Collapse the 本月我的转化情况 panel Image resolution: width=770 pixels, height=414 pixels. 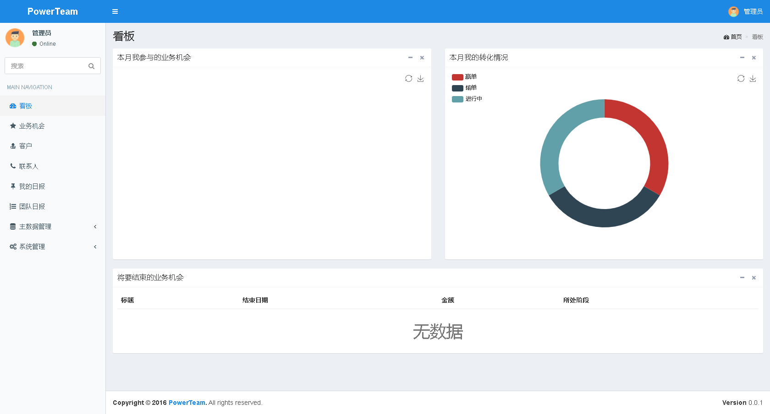pos(742,58)
